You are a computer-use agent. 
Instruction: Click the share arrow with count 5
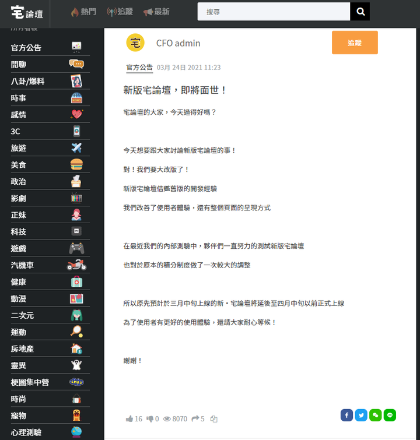pos(195,419)
